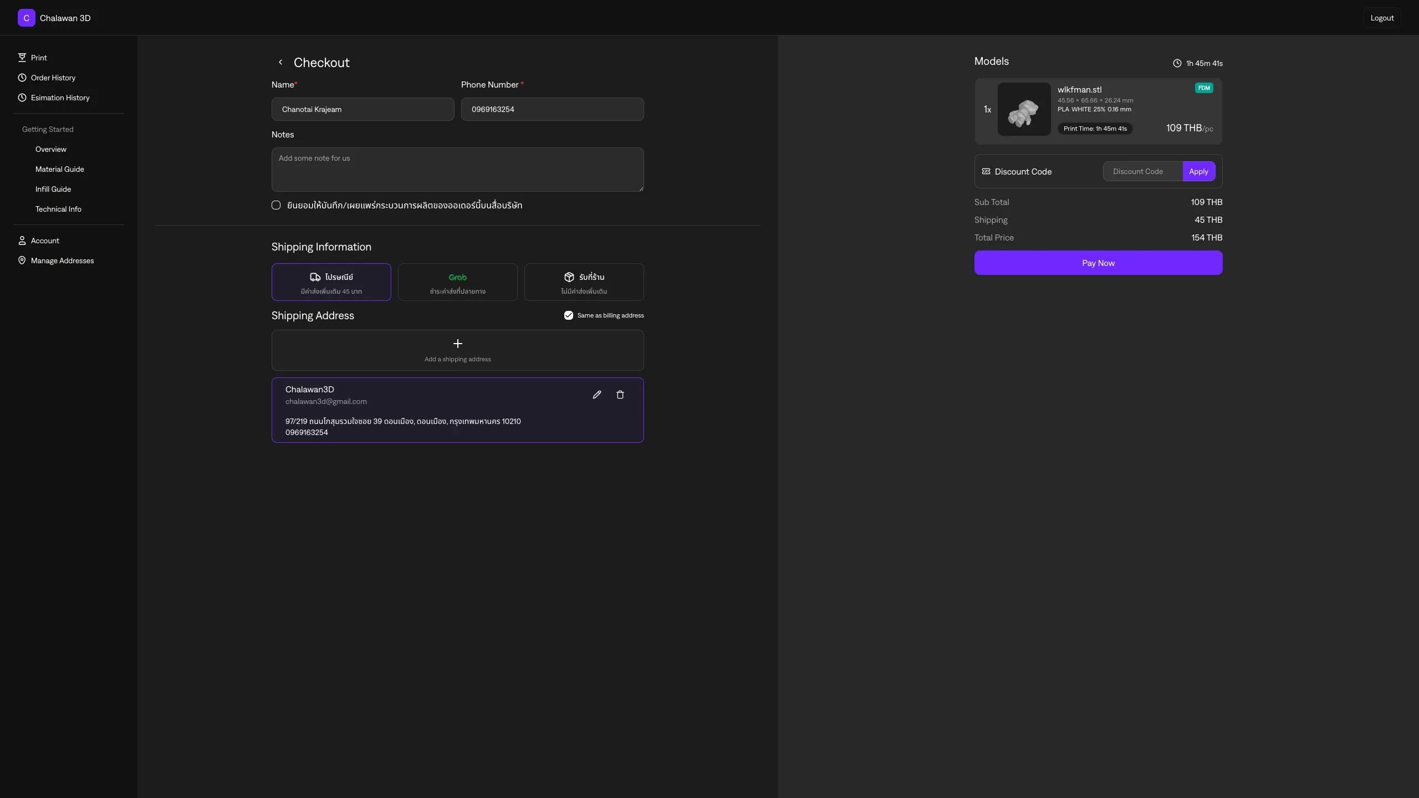Click the Chalawan 3D logo icon
1419x798 pixels.
pyautogui.click(x=26, y=18)
